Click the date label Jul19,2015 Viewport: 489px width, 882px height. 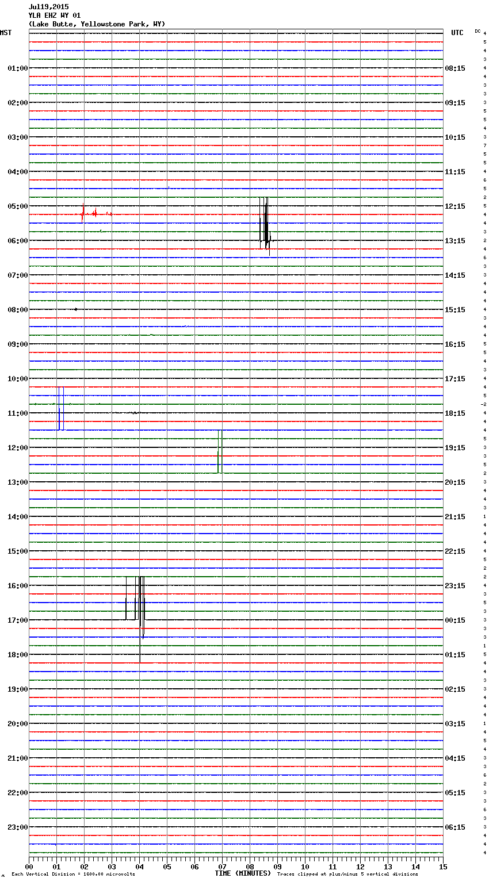pos(48,7)
